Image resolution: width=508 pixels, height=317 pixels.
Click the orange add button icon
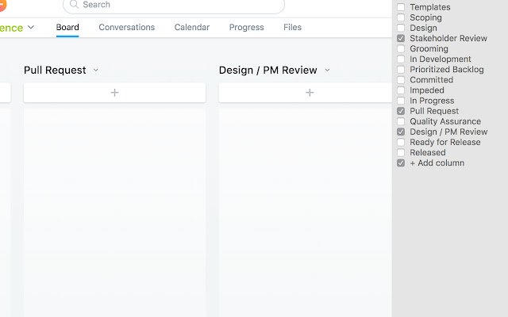2,5
